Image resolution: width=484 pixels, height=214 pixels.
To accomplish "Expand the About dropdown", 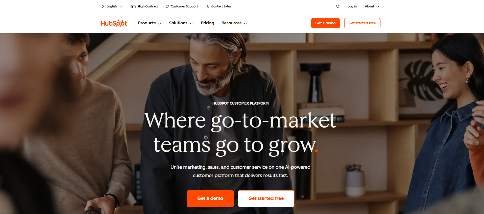I will tap(372, 7).
